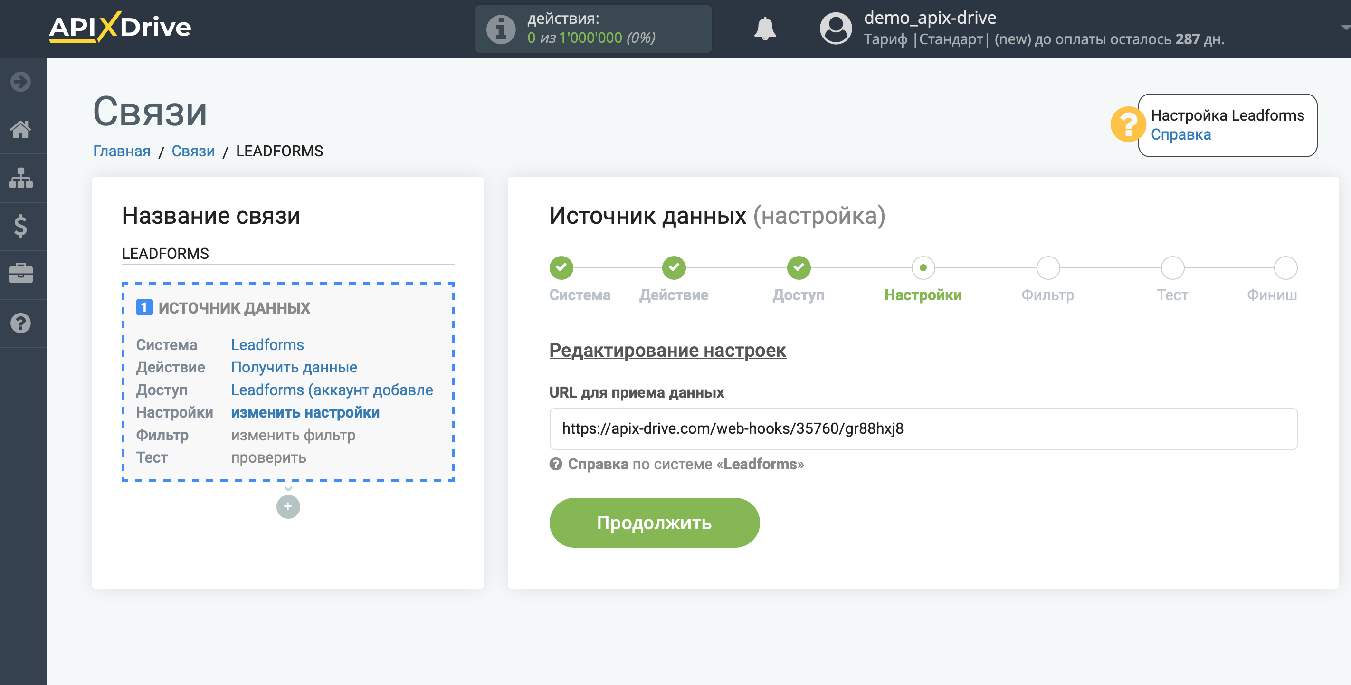1351x685 pixels.
Task: Click the blue number 1 source badge
Action: (x=144, y=307)
